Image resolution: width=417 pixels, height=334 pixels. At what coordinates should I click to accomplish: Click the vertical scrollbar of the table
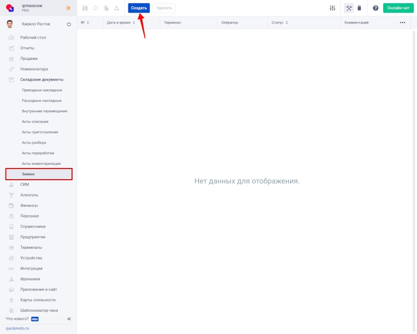coord(414,181)
